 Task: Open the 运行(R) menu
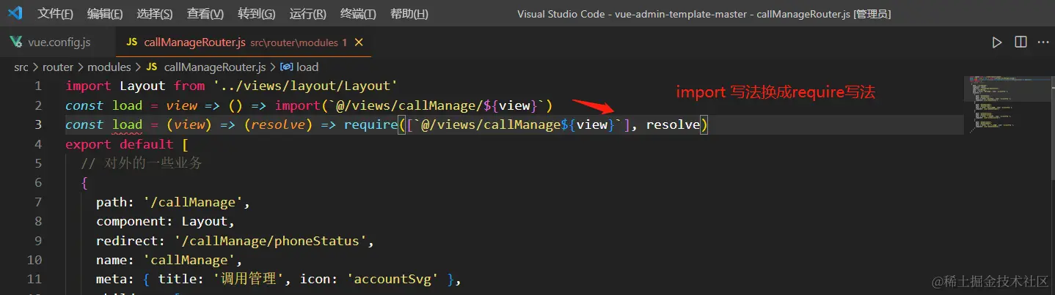308,14
